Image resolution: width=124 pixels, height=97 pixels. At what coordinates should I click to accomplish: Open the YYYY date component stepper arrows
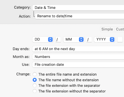(112, 39)
